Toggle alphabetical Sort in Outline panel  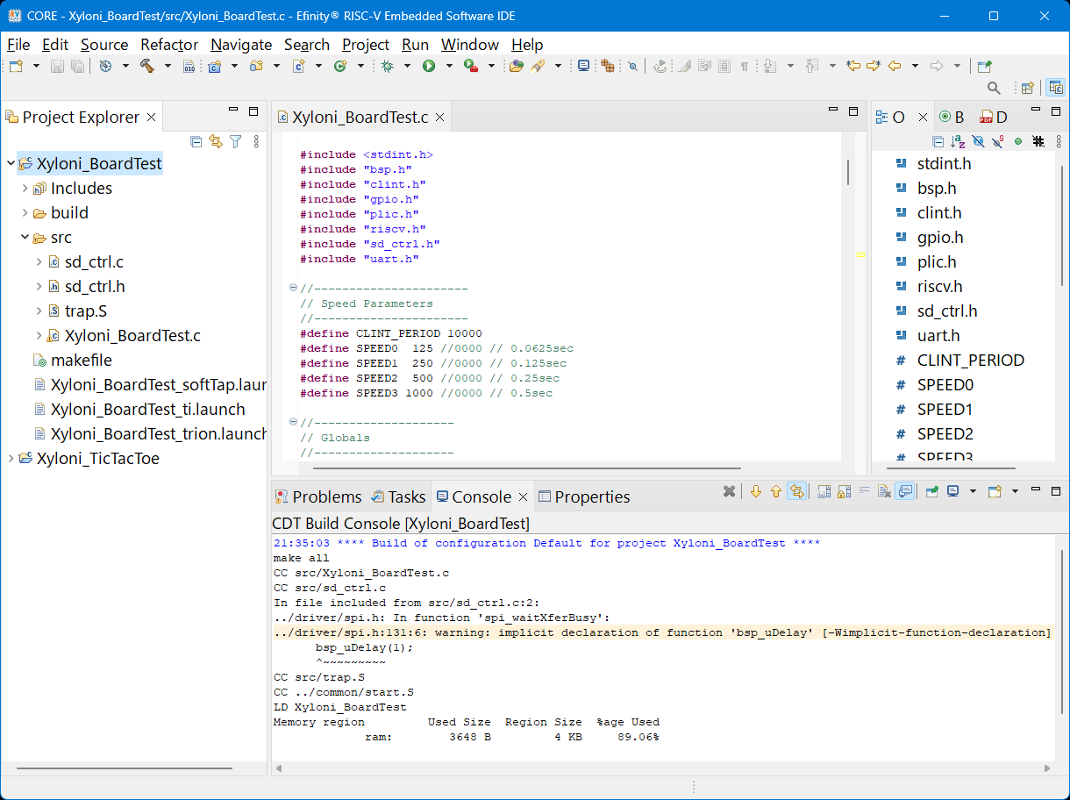(x=958, y=141)
